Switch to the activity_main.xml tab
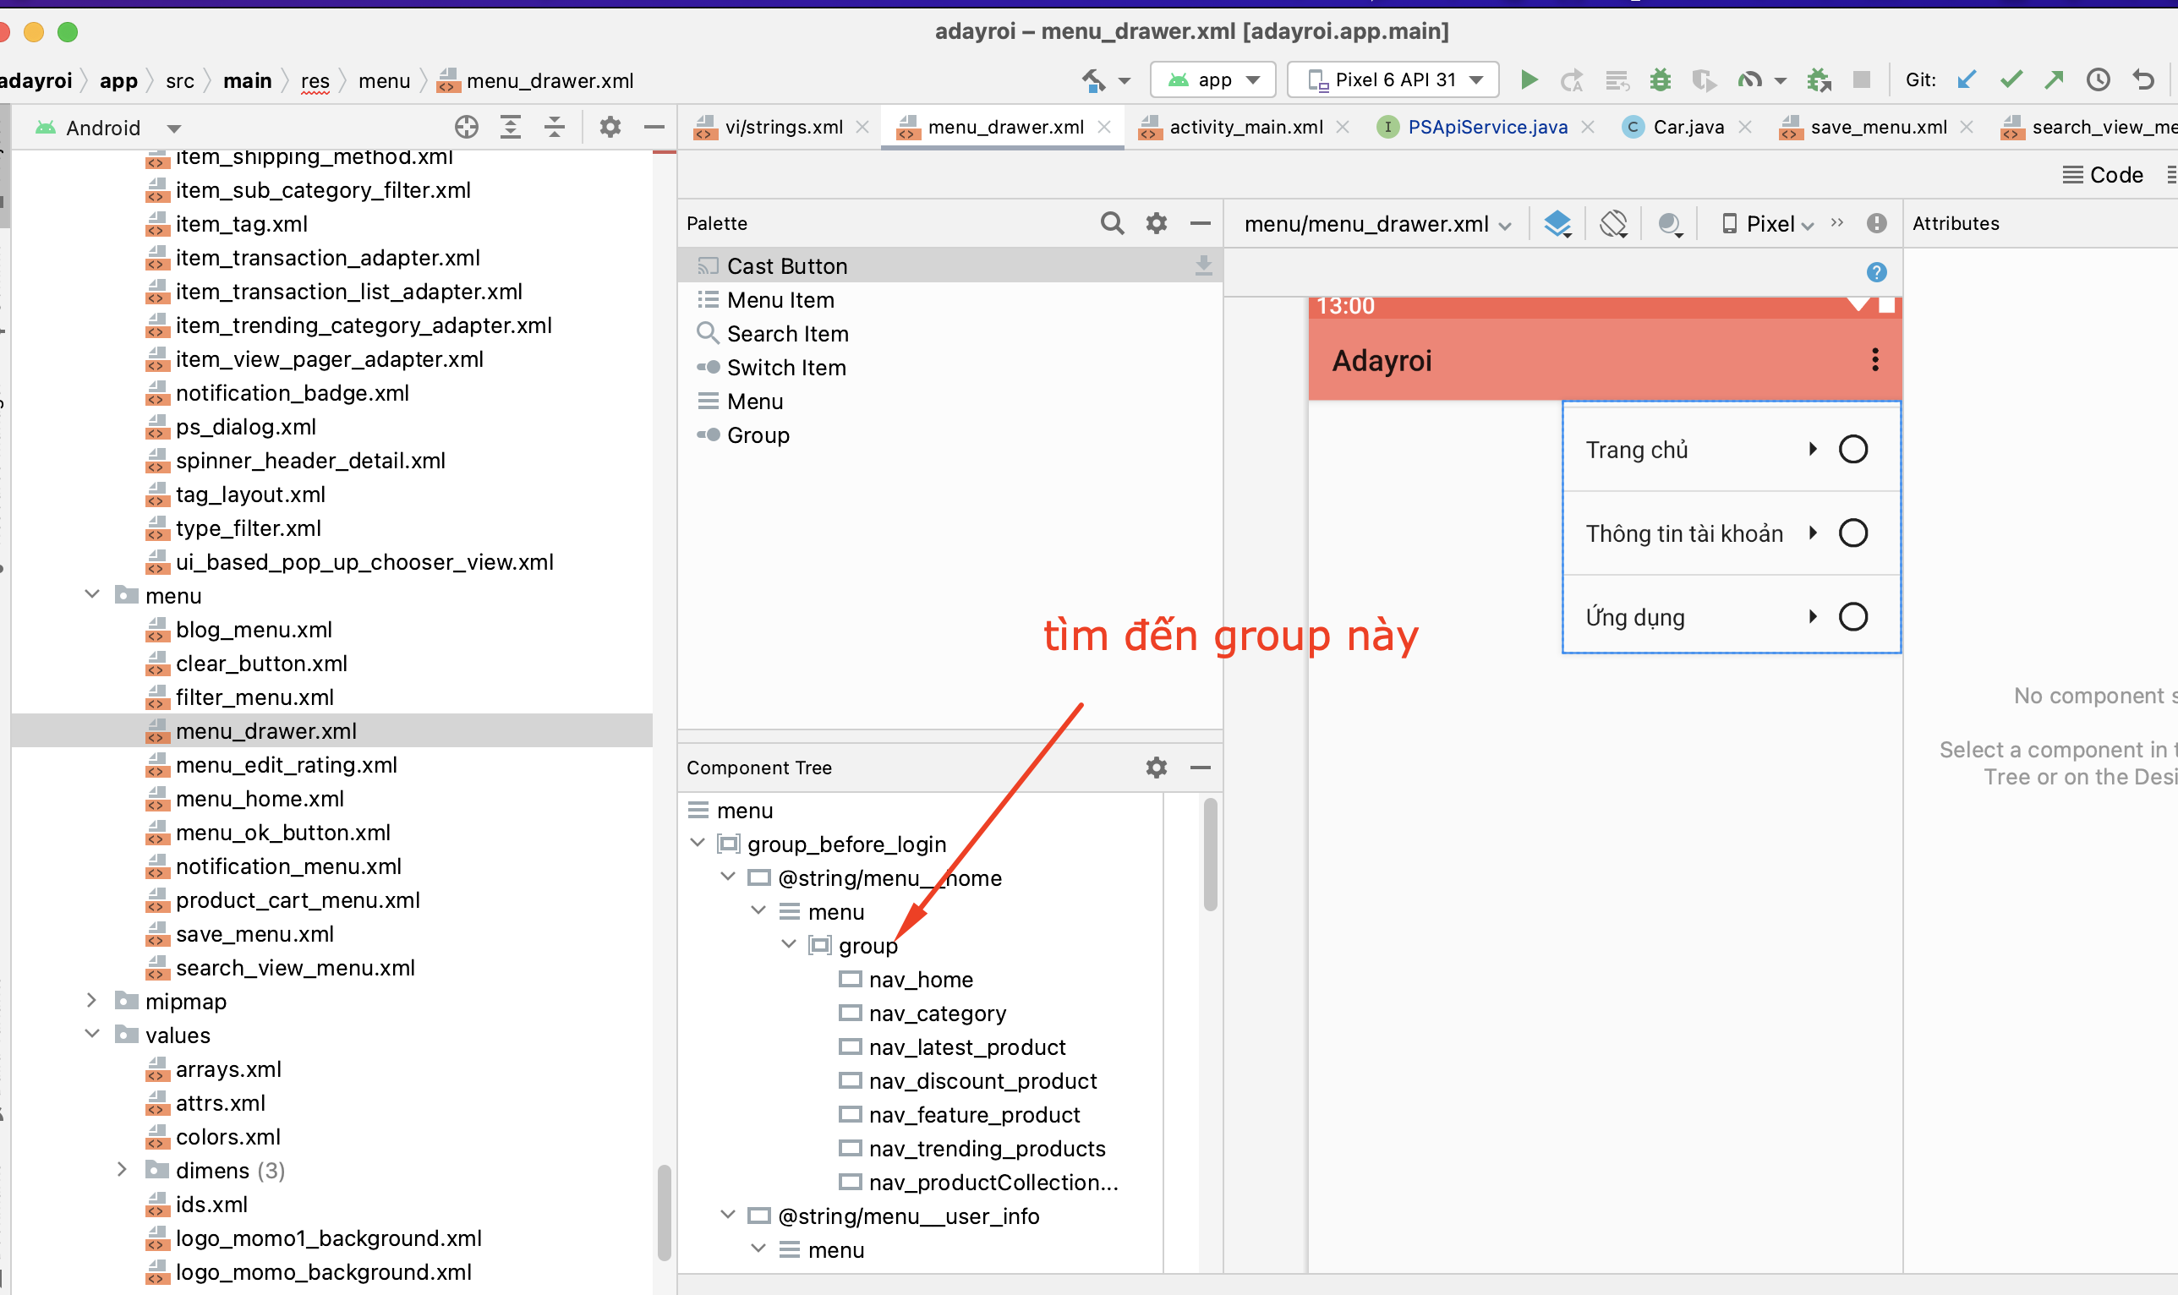The image size is (2178, 1295). (1245, 128)
